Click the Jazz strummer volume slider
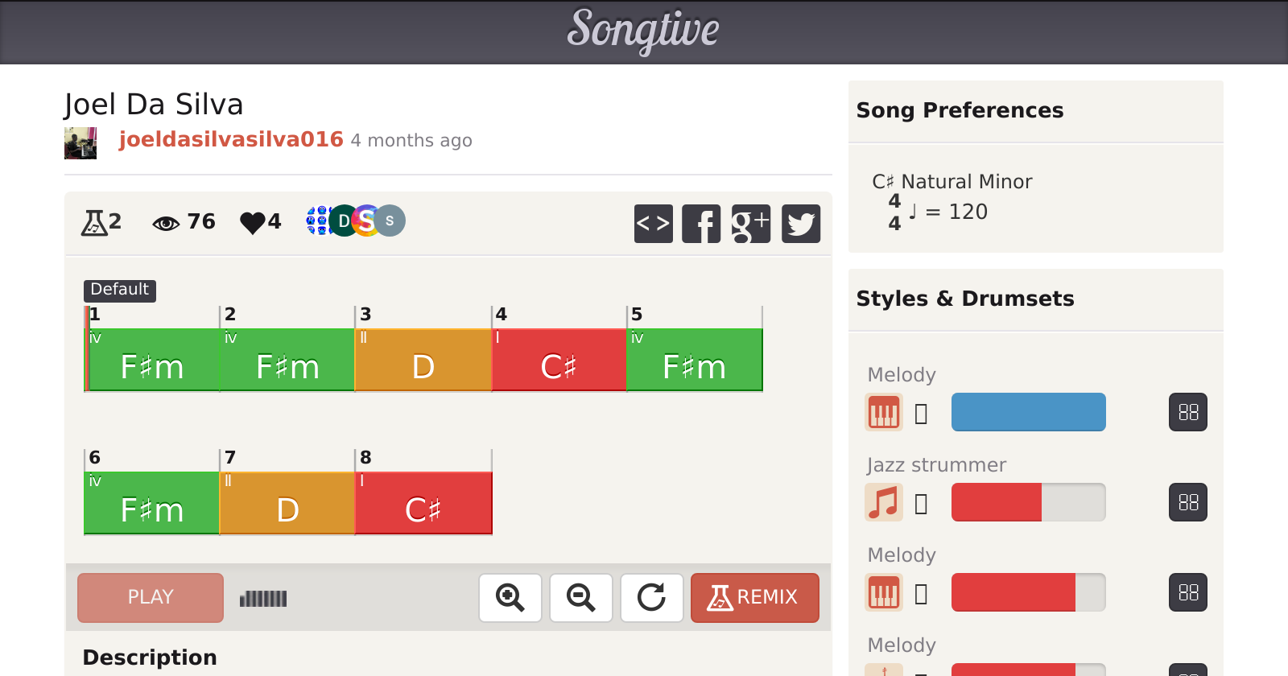Viewport: 1288px width, 676px height. (1028, 503)
